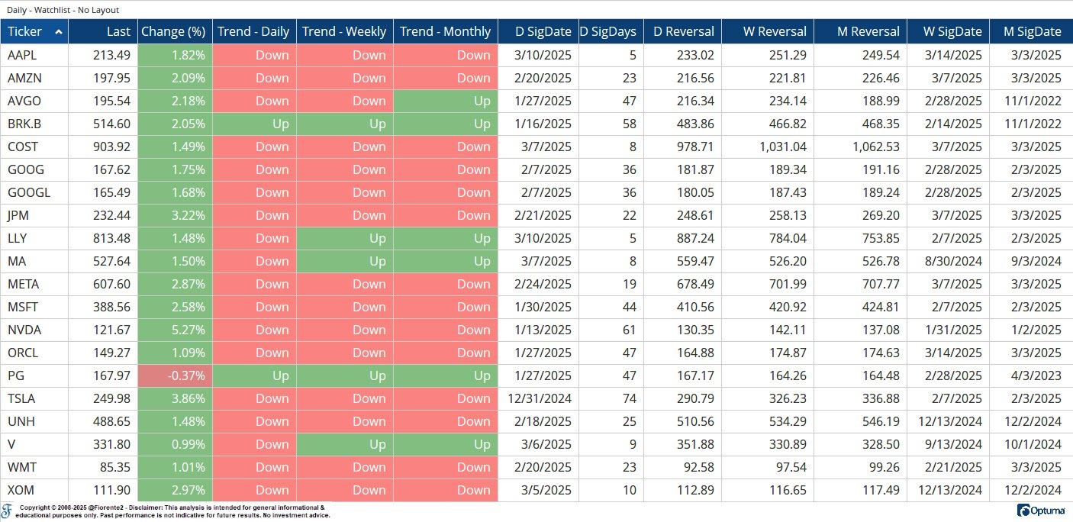1073x522 pixels.
Task: Select the NVDA ticker cell
Action: click(x=34, y=330)
